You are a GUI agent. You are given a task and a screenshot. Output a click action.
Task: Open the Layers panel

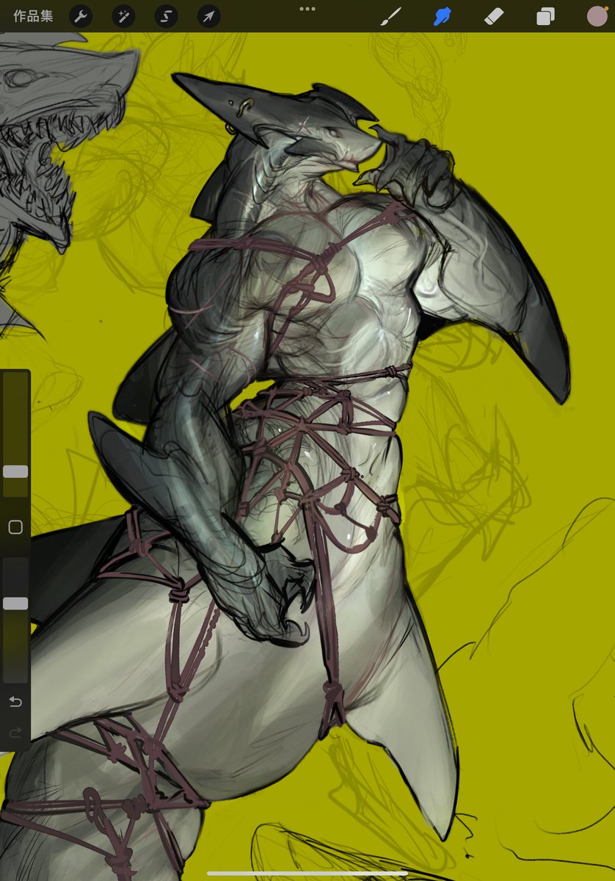coord(545,16)
